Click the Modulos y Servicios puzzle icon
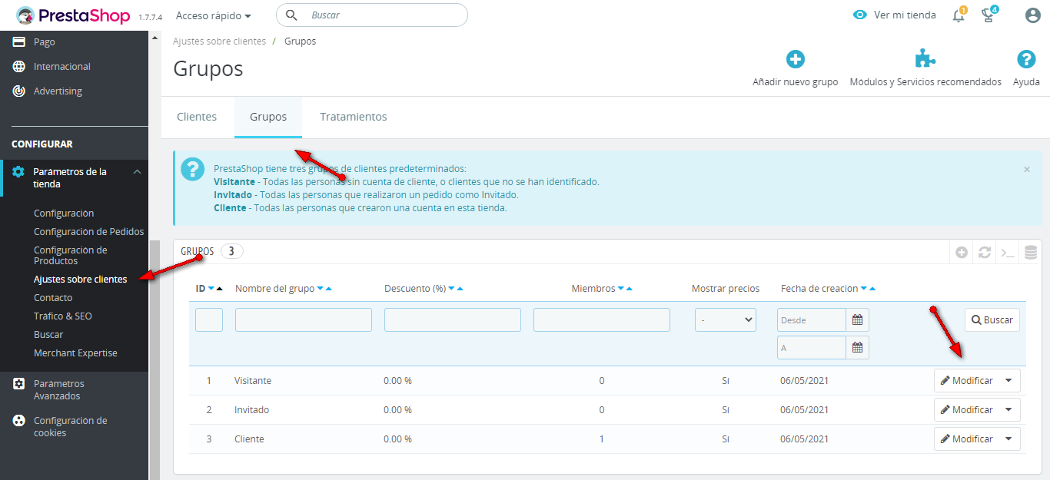Screen dimensions: 1050x480 [925, 59]
